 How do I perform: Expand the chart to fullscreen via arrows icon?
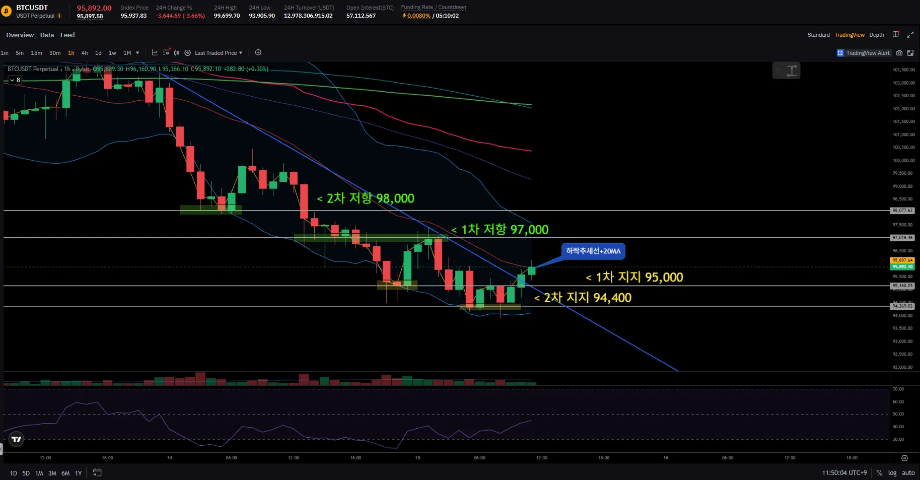point(910,35)
